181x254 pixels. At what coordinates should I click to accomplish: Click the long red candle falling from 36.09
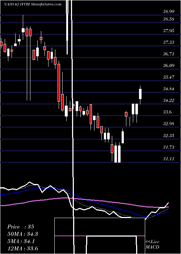[59, 83]
